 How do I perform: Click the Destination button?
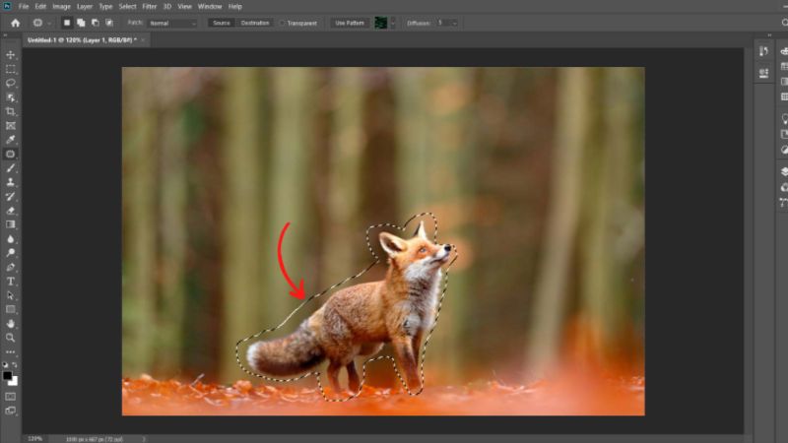tap(255, 23)
